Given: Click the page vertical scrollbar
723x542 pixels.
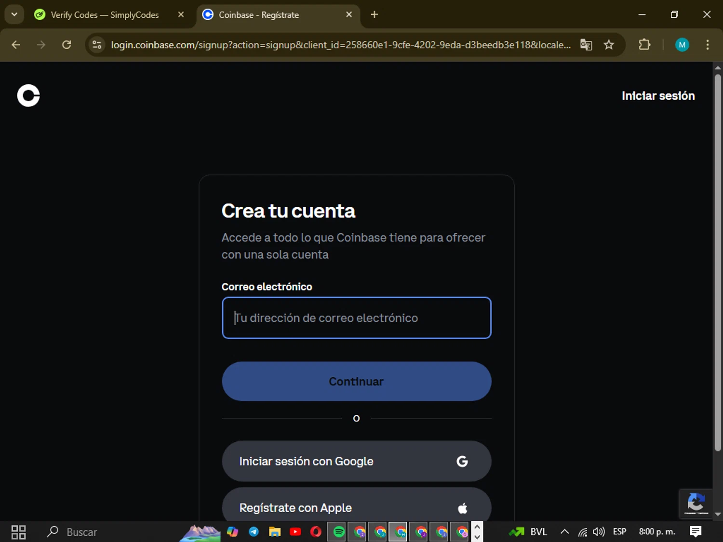Looking at the screenshot, I should point(718,263).
